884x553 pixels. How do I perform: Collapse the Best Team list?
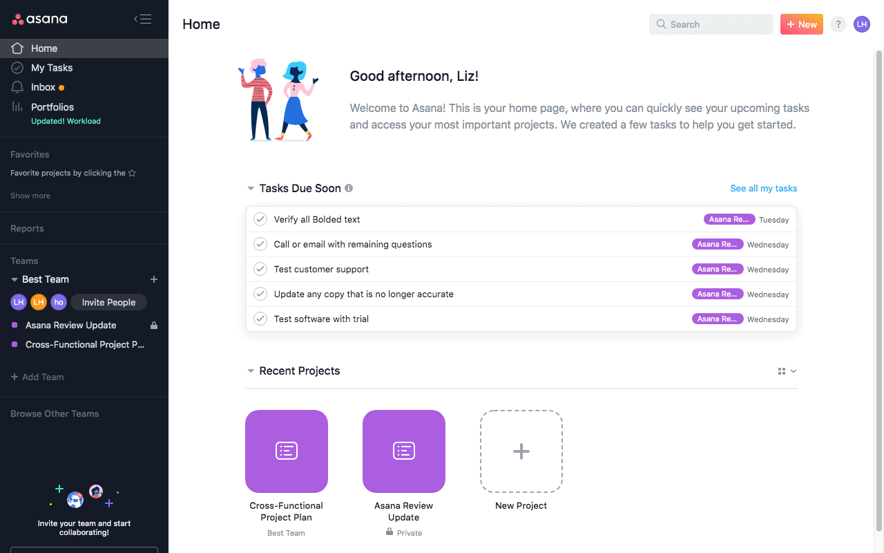tap(15, 279)
